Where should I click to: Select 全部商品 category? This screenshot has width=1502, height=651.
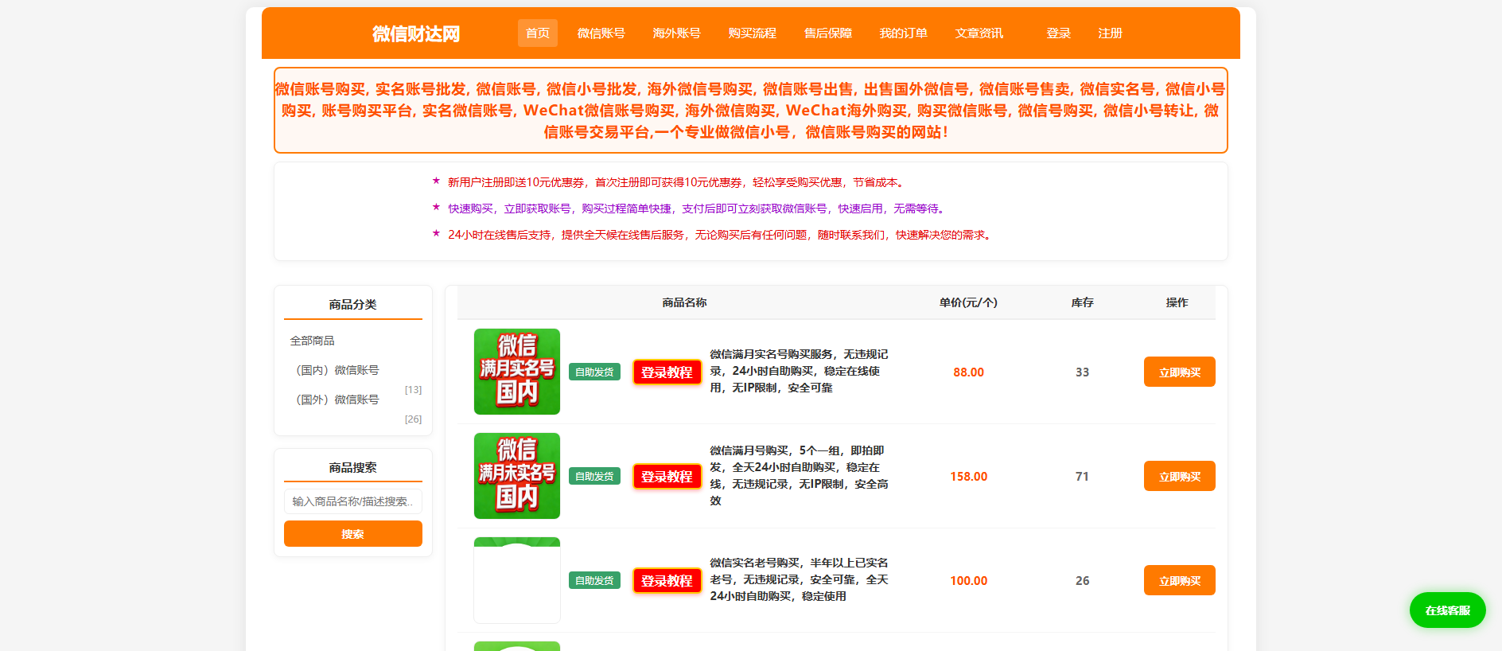[x=313, y=341]
